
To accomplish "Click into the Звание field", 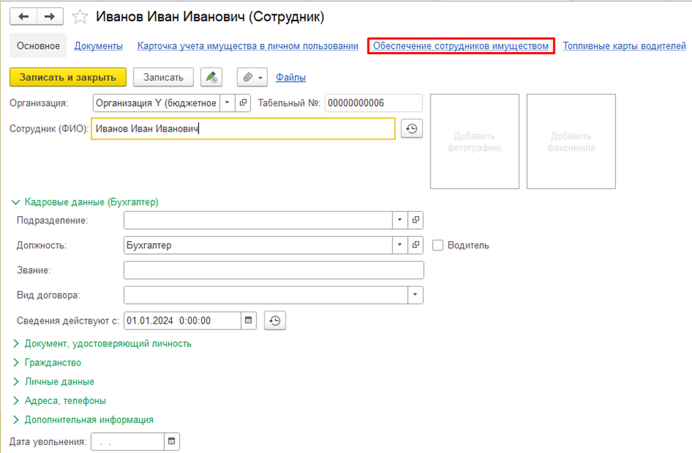I will (274, 270).
